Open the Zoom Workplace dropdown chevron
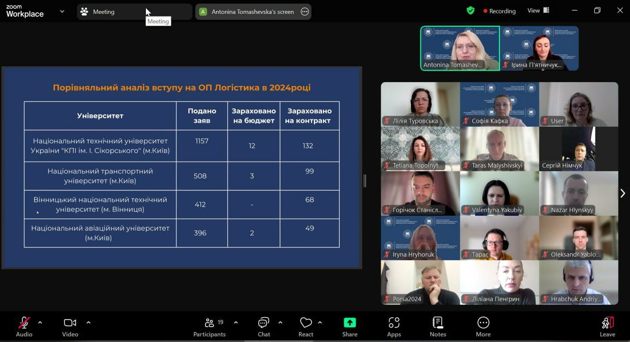Screen dimensions: 630x342 point(62,11)
